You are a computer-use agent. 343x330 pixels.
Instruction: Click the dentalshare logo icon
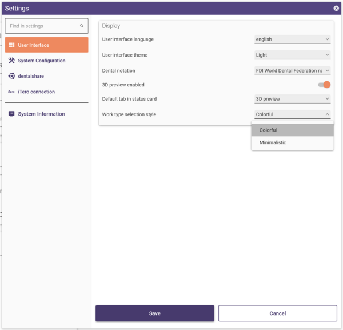coord(11,76)
